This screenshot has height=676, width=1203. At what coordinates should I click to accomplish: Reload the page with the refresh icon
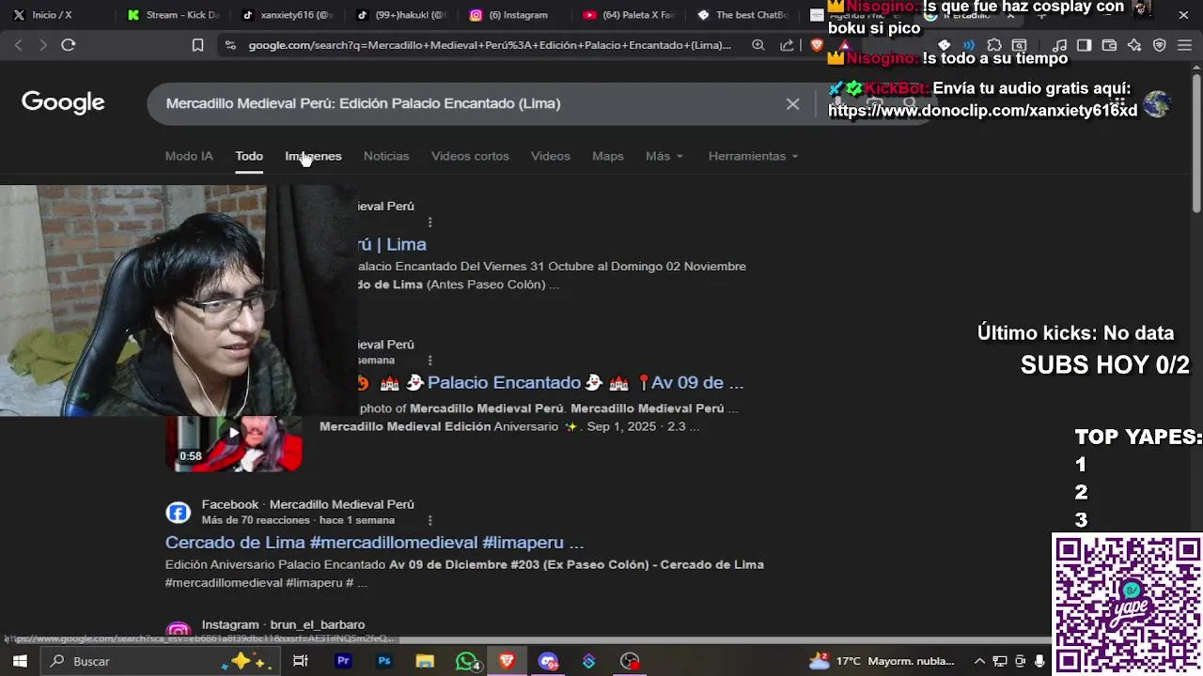point(69,45)
